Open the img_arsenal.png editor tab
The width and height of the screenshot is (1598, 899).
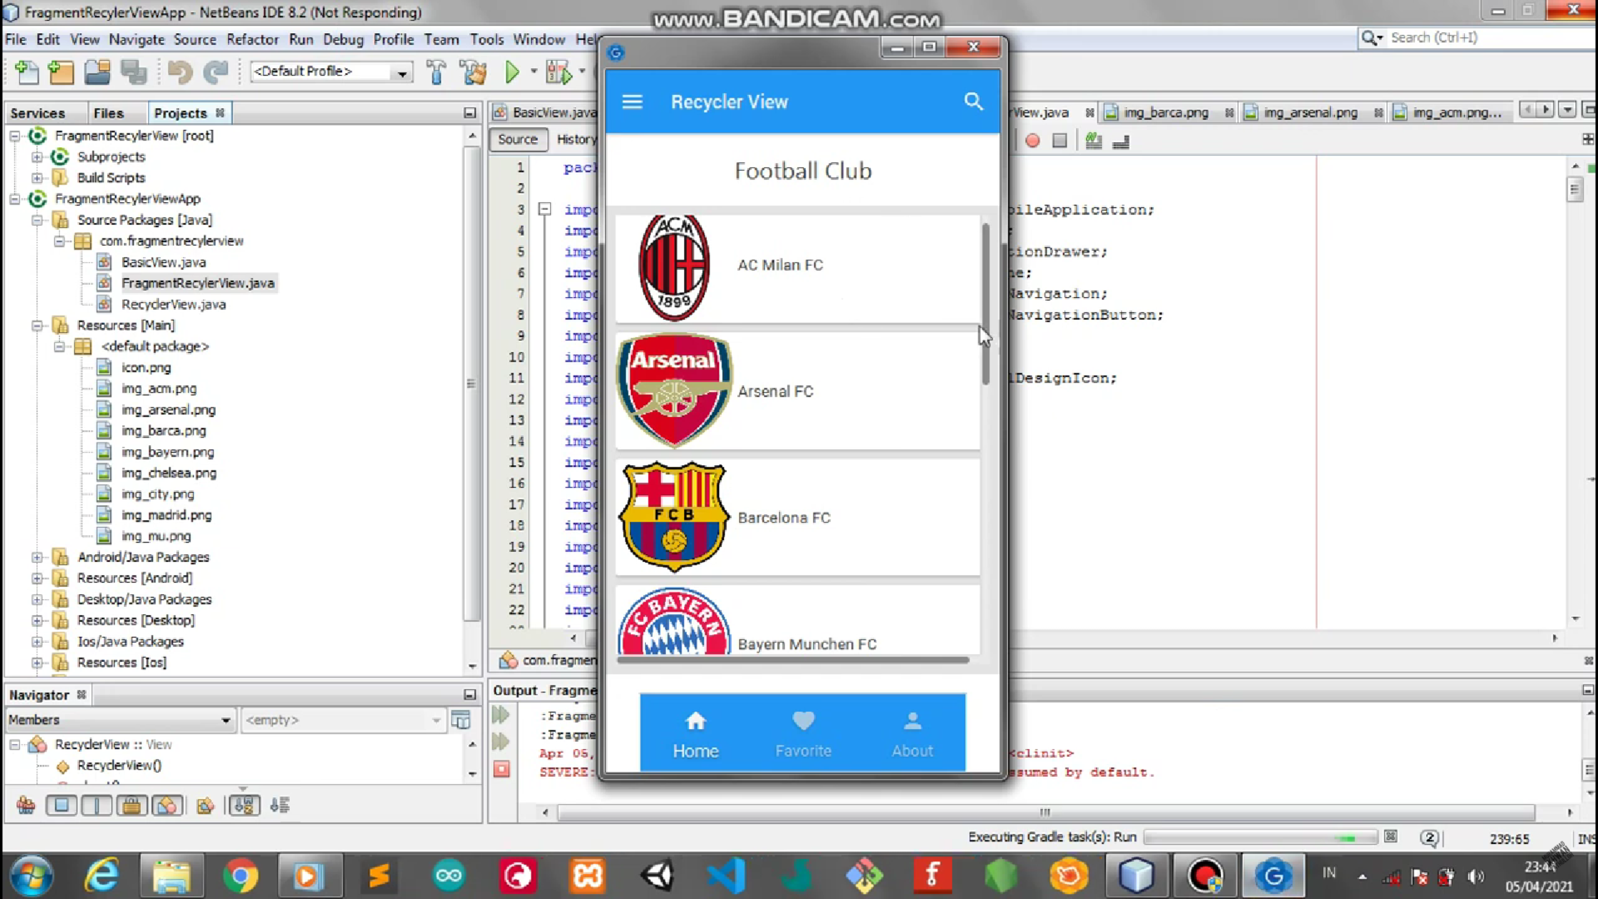pyautogui.click(x=1311, y=112)
